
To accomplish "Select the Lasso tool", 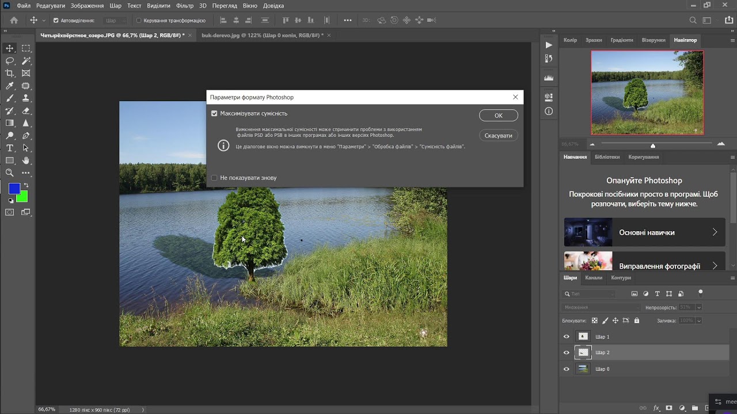I will click(10, 60).
